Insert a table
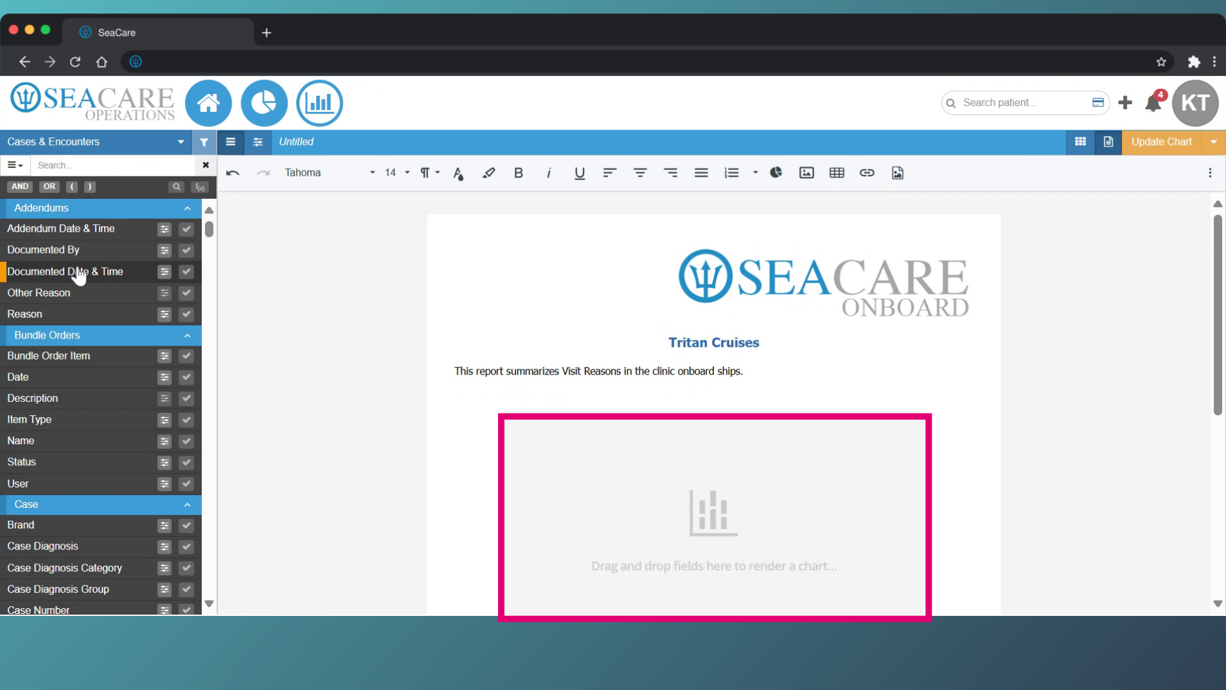The image size is (1226, 690). (x=836, y=172)
